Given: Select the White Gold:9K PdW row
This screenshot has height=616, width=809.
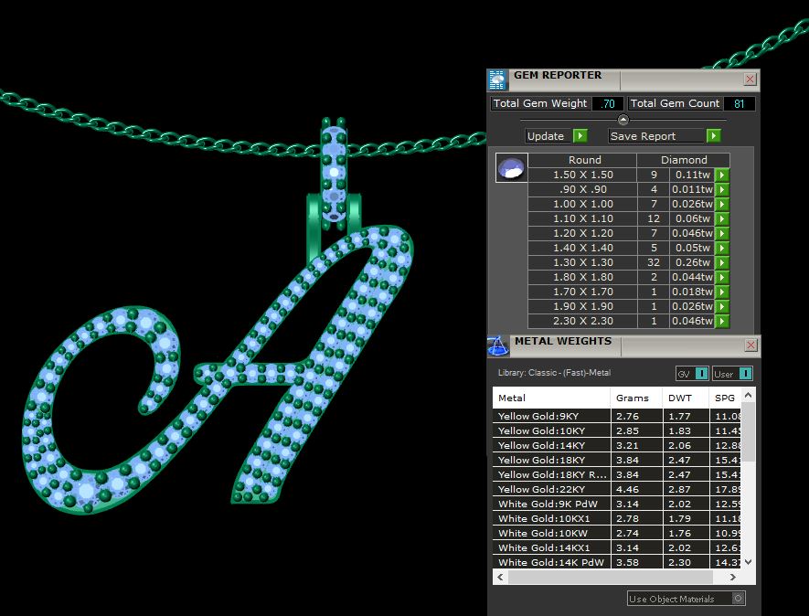Looking at the screenshot, I should 617,504.
